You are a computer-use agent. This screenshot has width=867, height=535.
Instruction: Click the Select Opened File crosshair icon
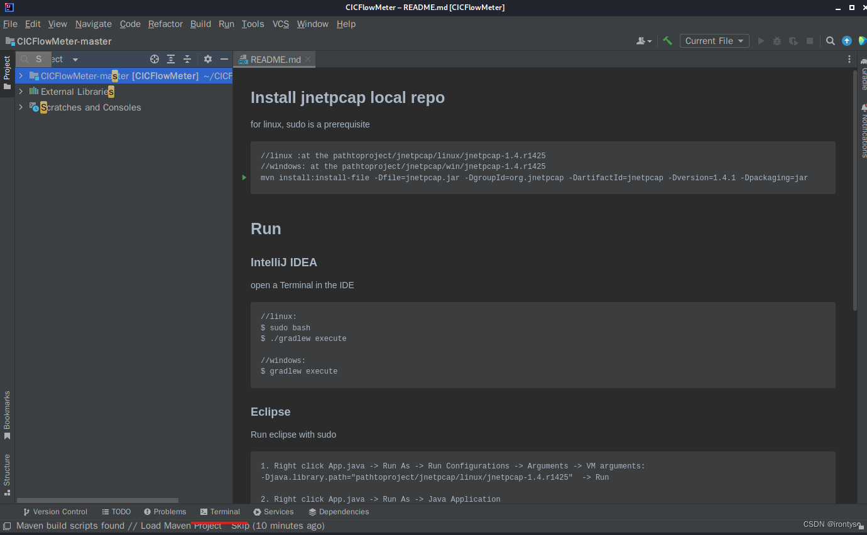pos(155,59)
